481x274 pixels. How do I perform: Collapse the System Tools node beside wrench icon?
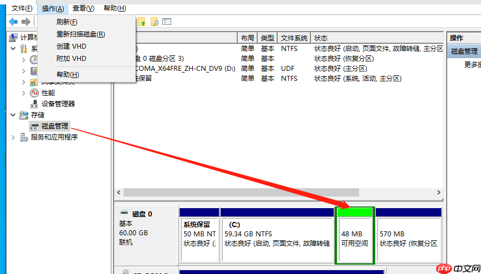click(13, 48)
